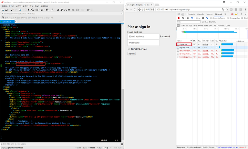Open Xshell globe encoding dropdown arrow
Viewport: 248px width, 149px height.
tap(50, 10)
